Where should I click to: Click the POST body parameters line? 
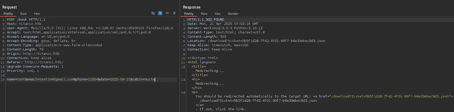[x=80, y=79]
